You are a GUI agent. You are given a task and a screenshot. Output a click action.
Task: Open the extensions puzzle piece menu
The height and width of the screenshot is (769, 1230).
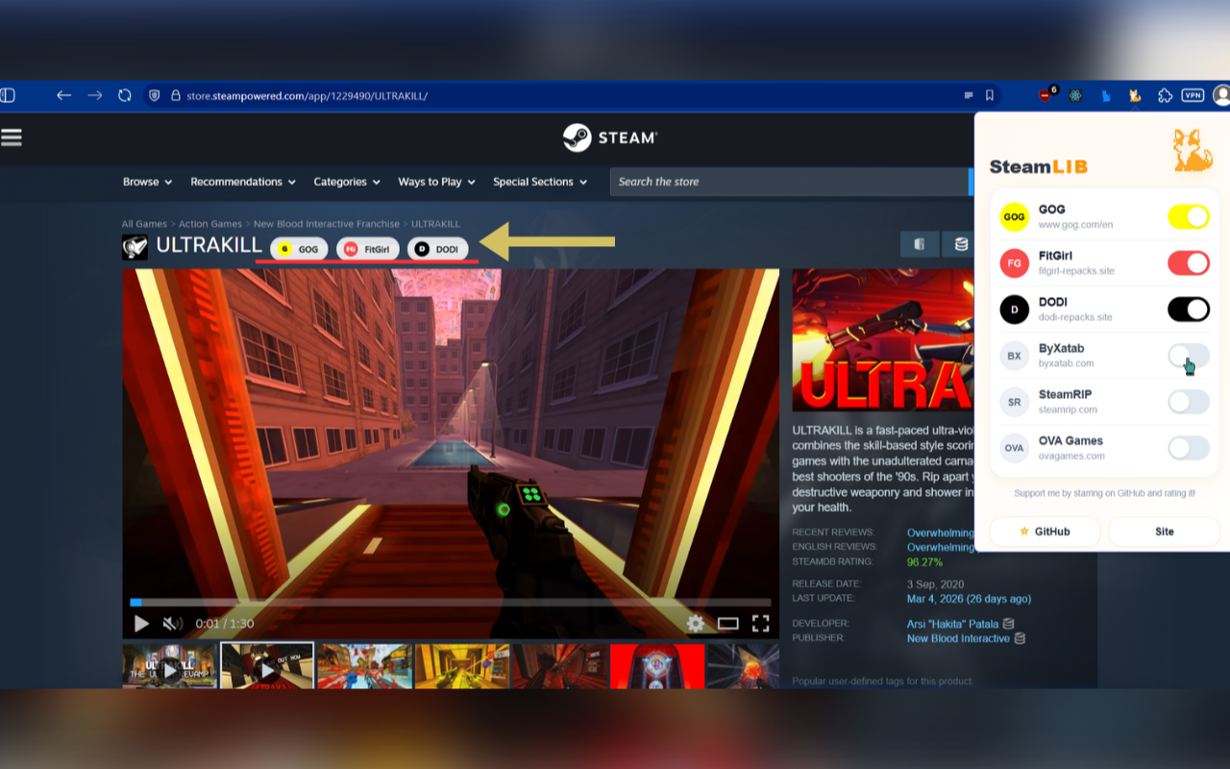1165,95
